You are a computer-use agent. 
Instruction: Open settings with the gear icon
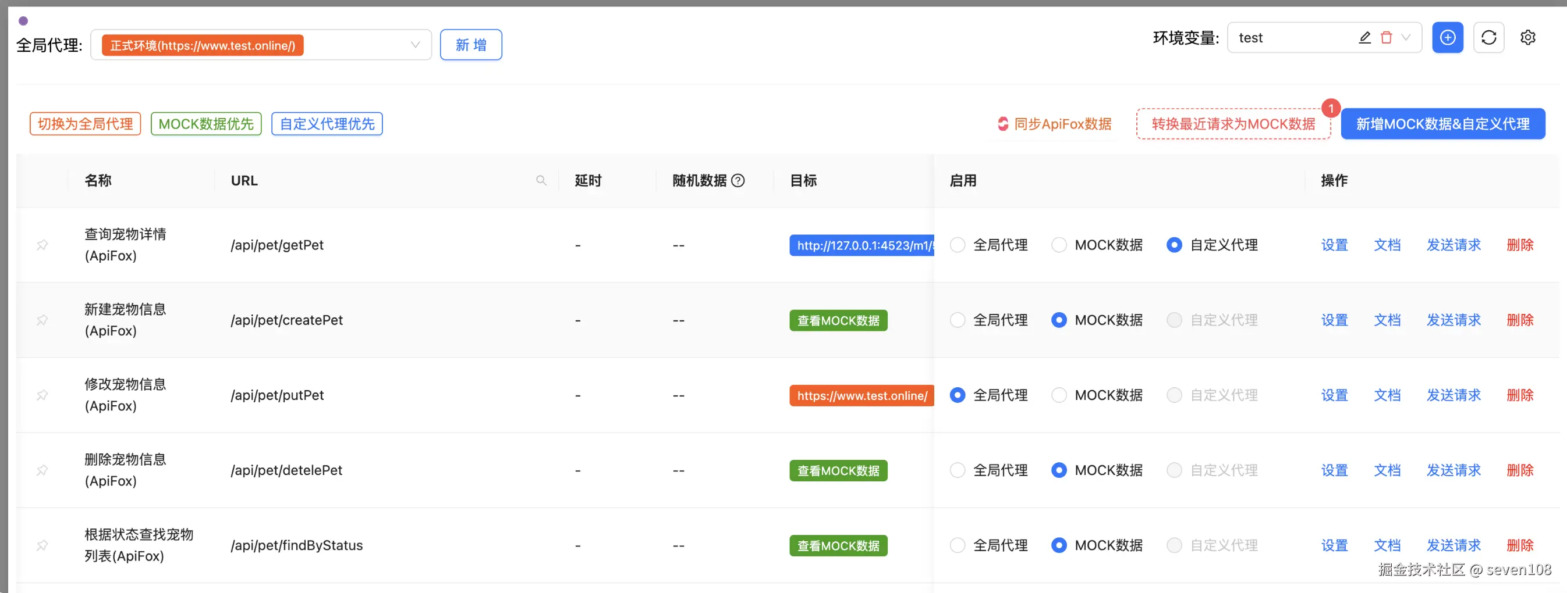(1527, 38)
